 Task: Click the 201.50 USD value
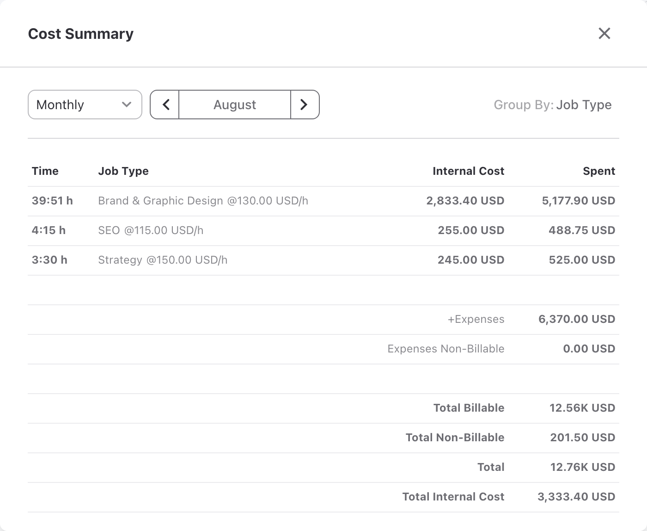point(583,438)
